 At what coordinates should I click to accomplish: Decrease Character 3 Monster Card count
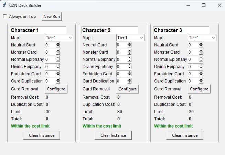click(x=201, y=54)
